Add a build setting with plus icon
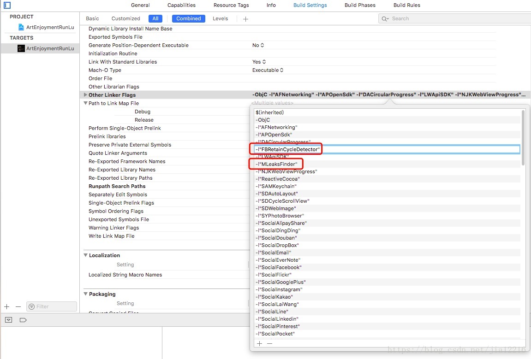 coord(245,19)
